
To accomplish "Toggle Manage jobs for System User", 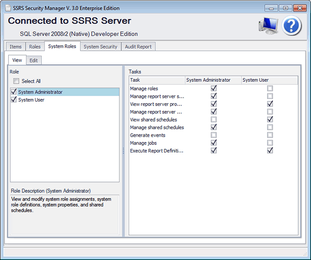I will pos(270,143).
